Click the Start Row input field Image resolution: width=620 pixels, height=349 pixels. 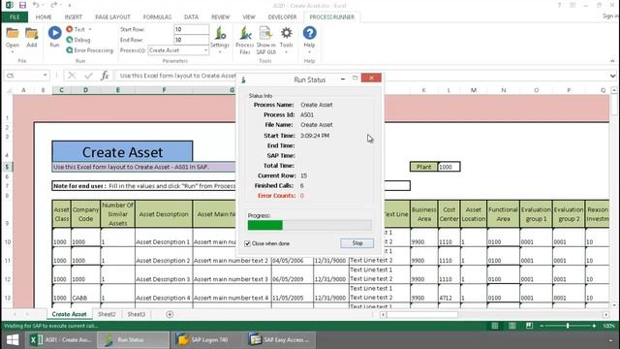192,29
